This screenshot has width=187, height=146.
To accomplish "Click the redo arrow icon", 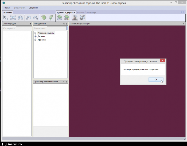I will 36,18.
